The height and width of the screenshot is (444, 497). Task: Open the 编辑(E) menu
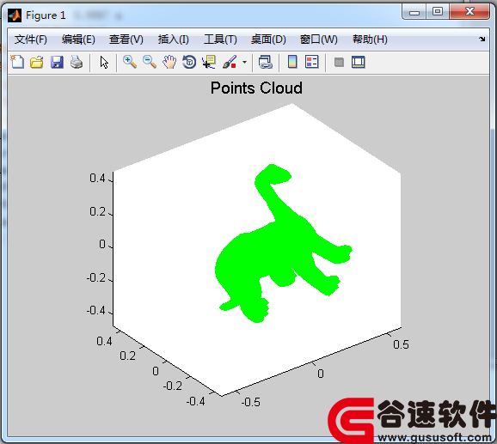point(78,40)
